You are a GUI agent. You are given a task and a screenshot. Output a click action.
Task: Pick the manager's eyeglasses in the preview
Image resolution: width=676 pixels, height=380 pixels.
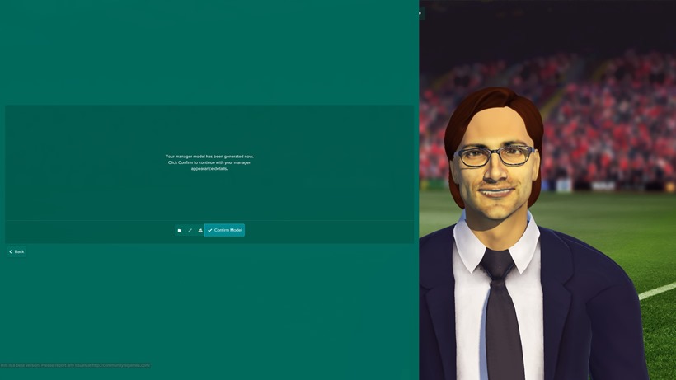[495, 157]
